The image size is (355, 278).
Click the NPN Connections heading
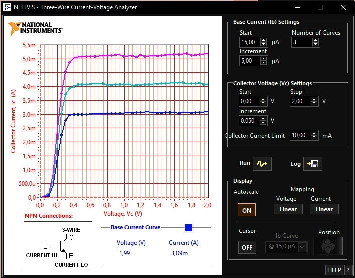click(49, 216)
